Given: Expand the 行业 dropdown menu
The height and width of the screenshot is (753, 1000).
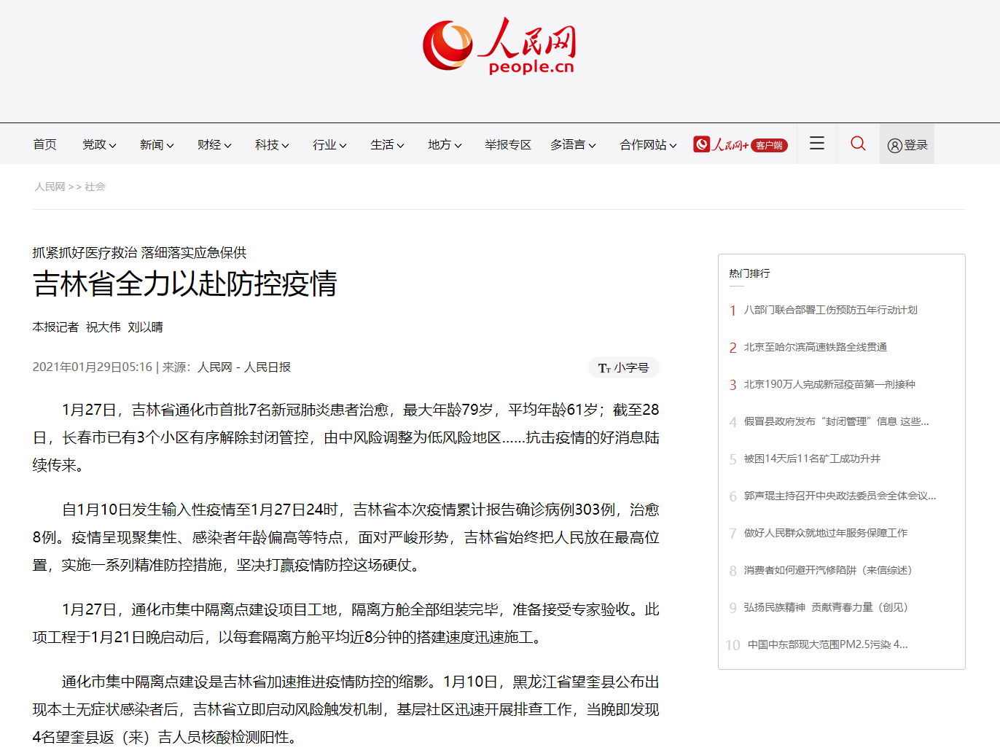Looking at the screenshot, I should 329,144.
